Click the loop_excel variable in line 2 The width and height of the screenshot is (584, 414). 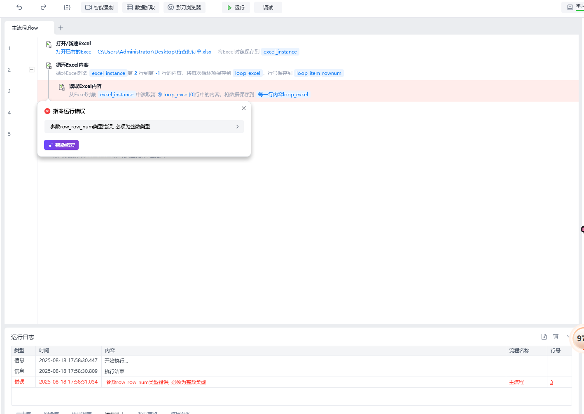click(248, 73)
